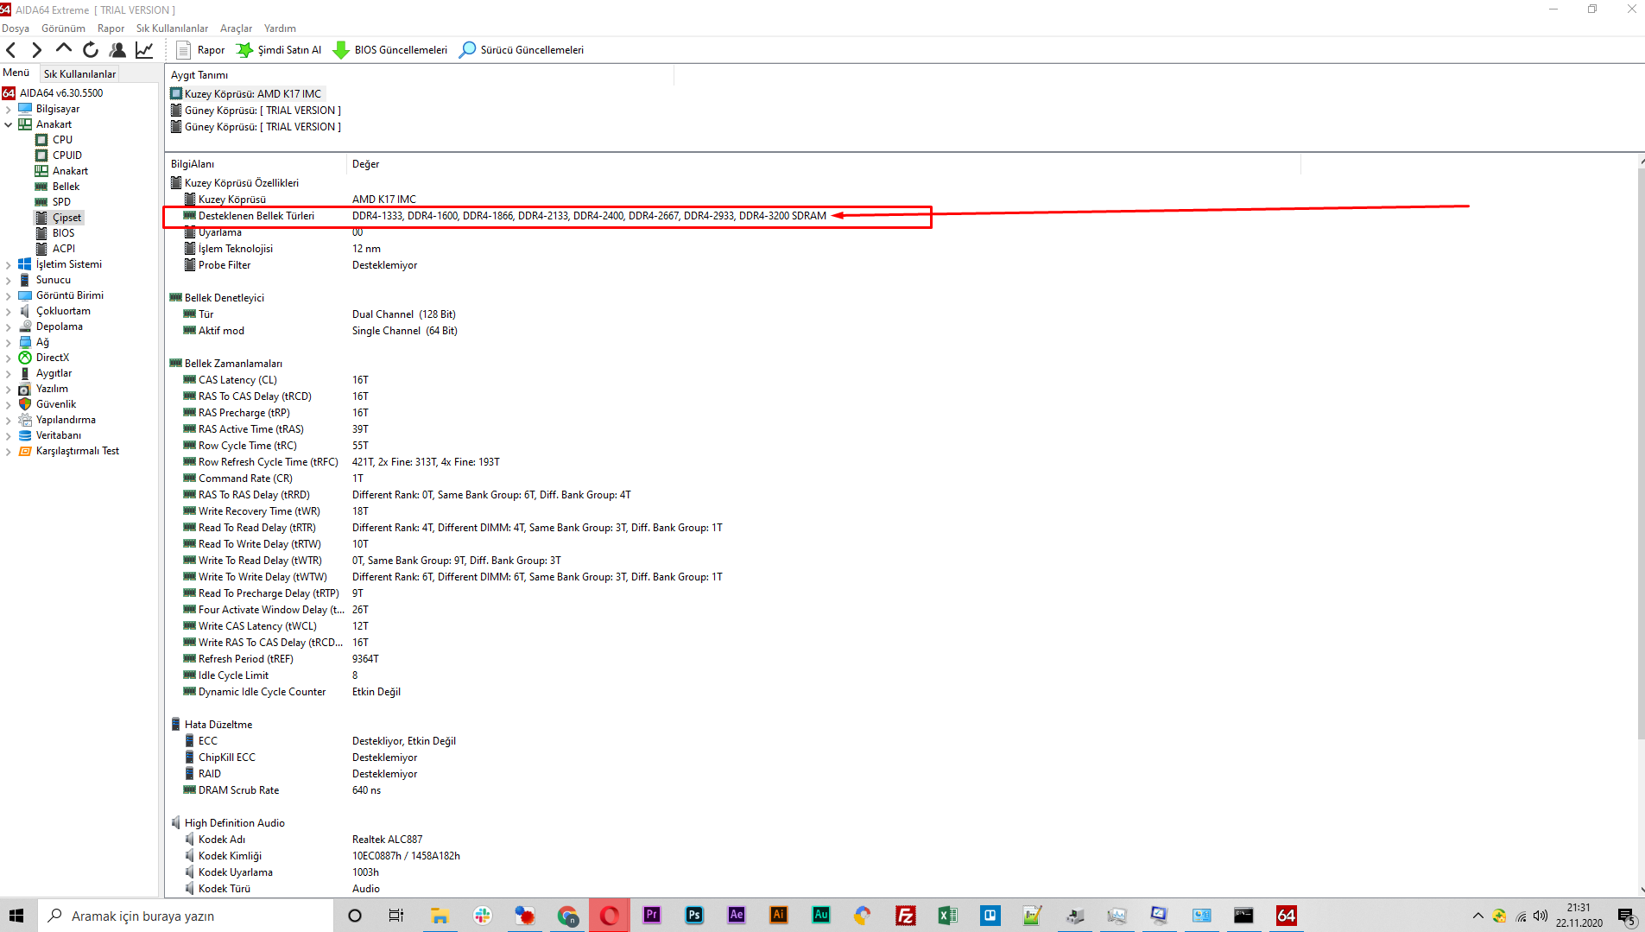Refresh the page with the toolbar refresh icon
Viewport: 1645px width, 932px height.
[x=91, y=50]
